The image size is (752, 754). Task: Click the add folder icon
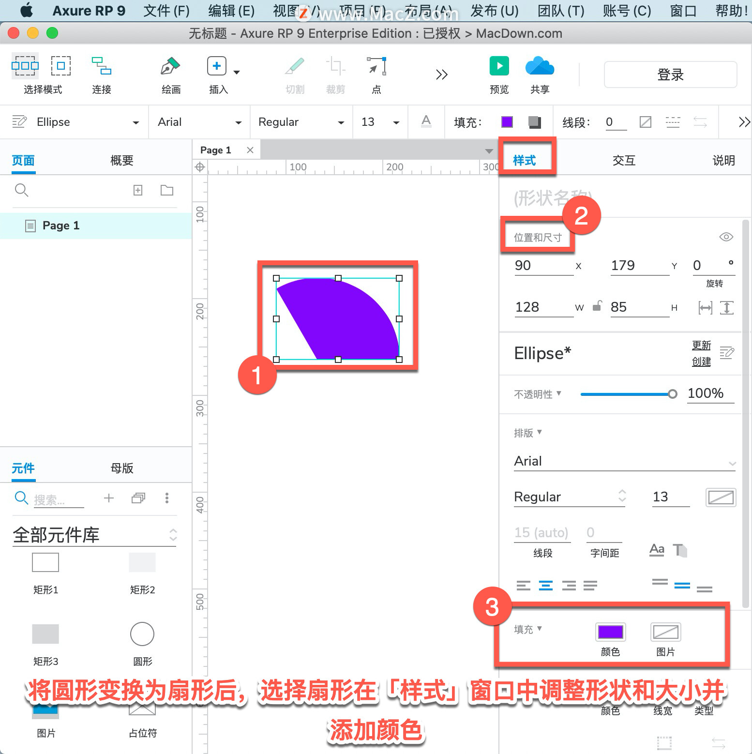coord(167,190)
